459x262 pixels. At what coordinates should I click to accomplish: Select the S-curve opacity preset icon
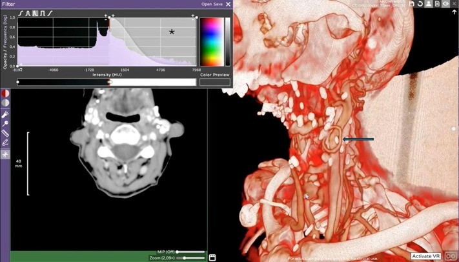point(21,14)
